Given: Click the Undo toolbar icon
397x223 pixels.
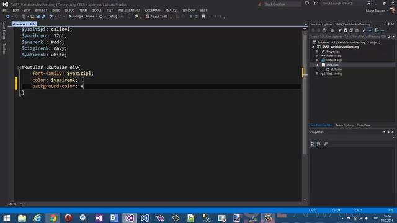Looking at the screenshot, I should (51, 17).
